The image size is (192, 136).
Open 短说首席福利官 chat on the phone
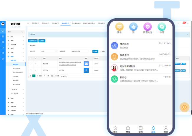[141, 68]
